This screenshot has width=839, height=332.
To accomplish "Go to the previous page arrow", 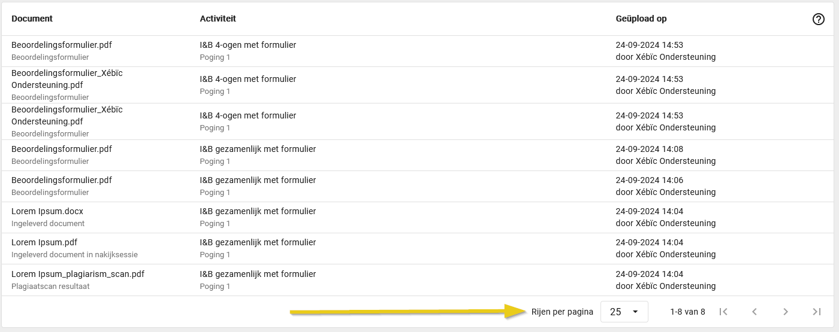I will (x=755, y=312).
